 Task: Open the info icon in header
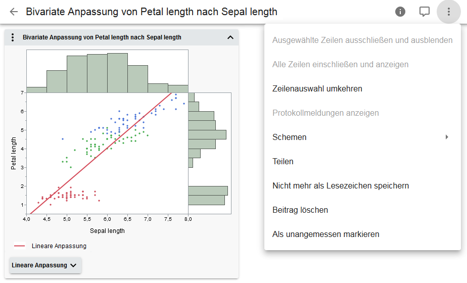[x=400, y=12]
